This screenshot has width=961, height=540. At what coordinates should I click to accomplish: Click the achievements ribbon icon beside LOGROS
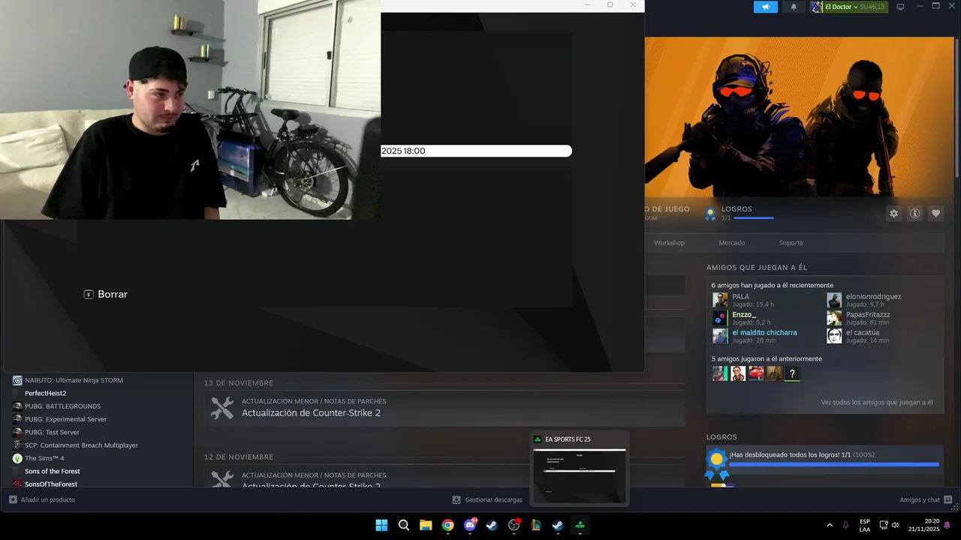pos(710,214)
